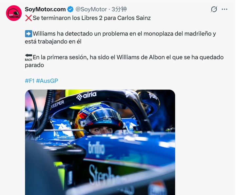Click the word 'parado' in the post
This screenshot has width=236, height=195.
click(34, 65)
